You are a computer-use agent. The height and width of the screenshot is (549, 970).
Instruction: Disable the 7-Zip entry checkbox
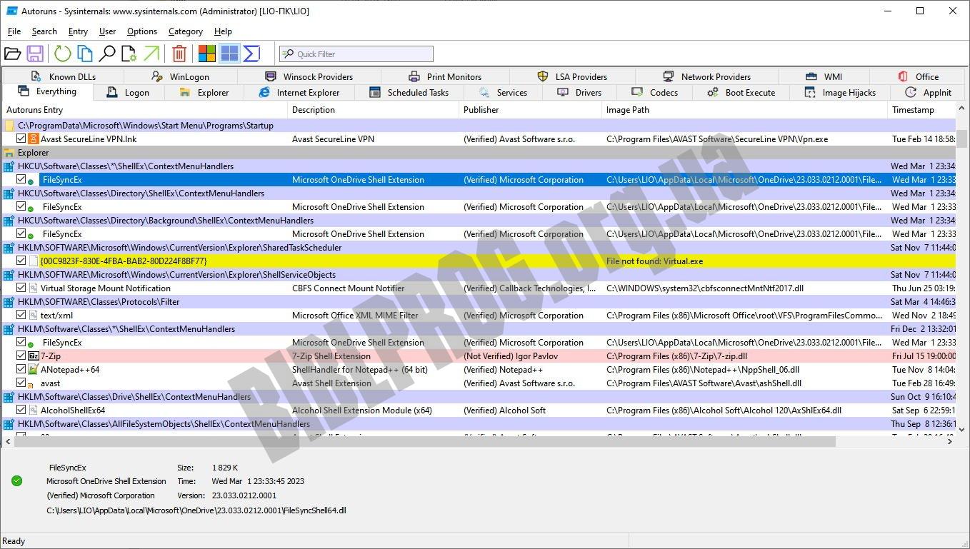pyautogui.click(x=21, y=356)
